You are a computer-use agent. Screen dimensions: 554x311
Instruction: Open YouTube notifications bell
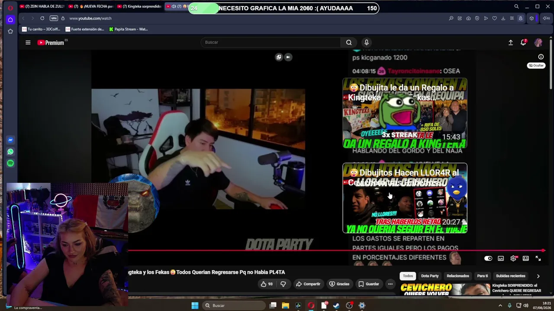pos(523,42)
